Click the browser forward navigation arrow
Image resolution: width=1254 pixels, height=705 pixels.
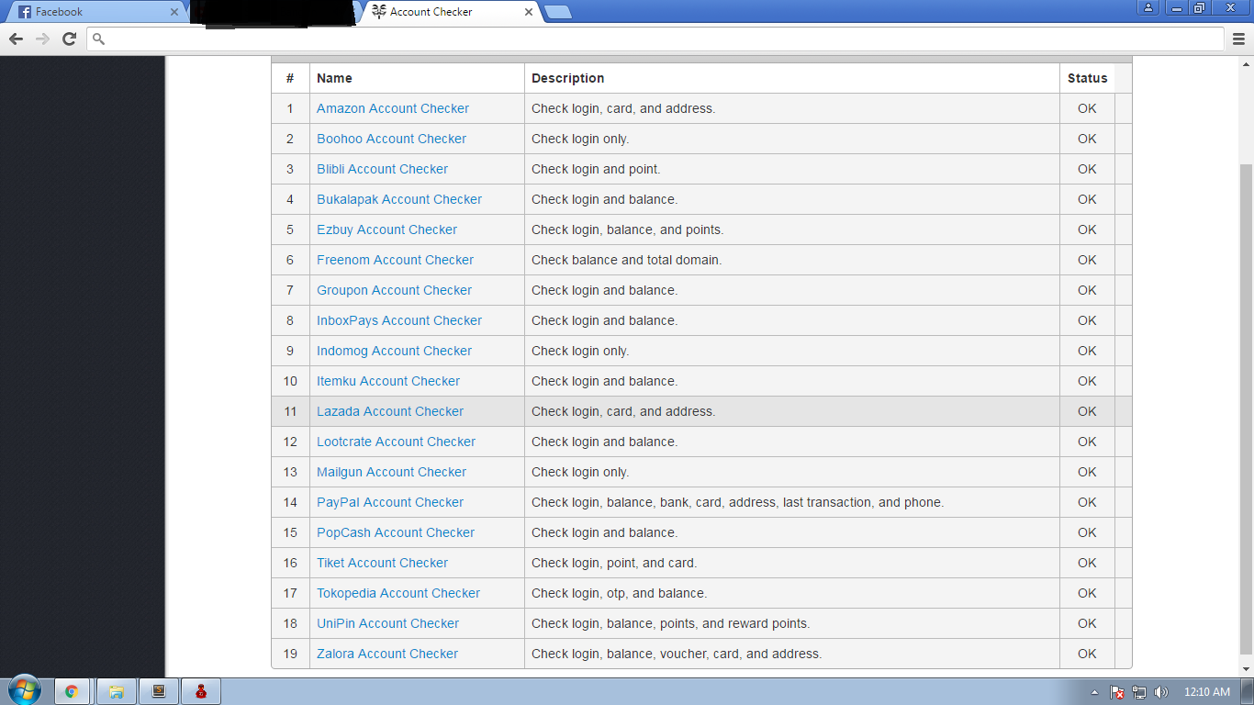click(41, 39)
